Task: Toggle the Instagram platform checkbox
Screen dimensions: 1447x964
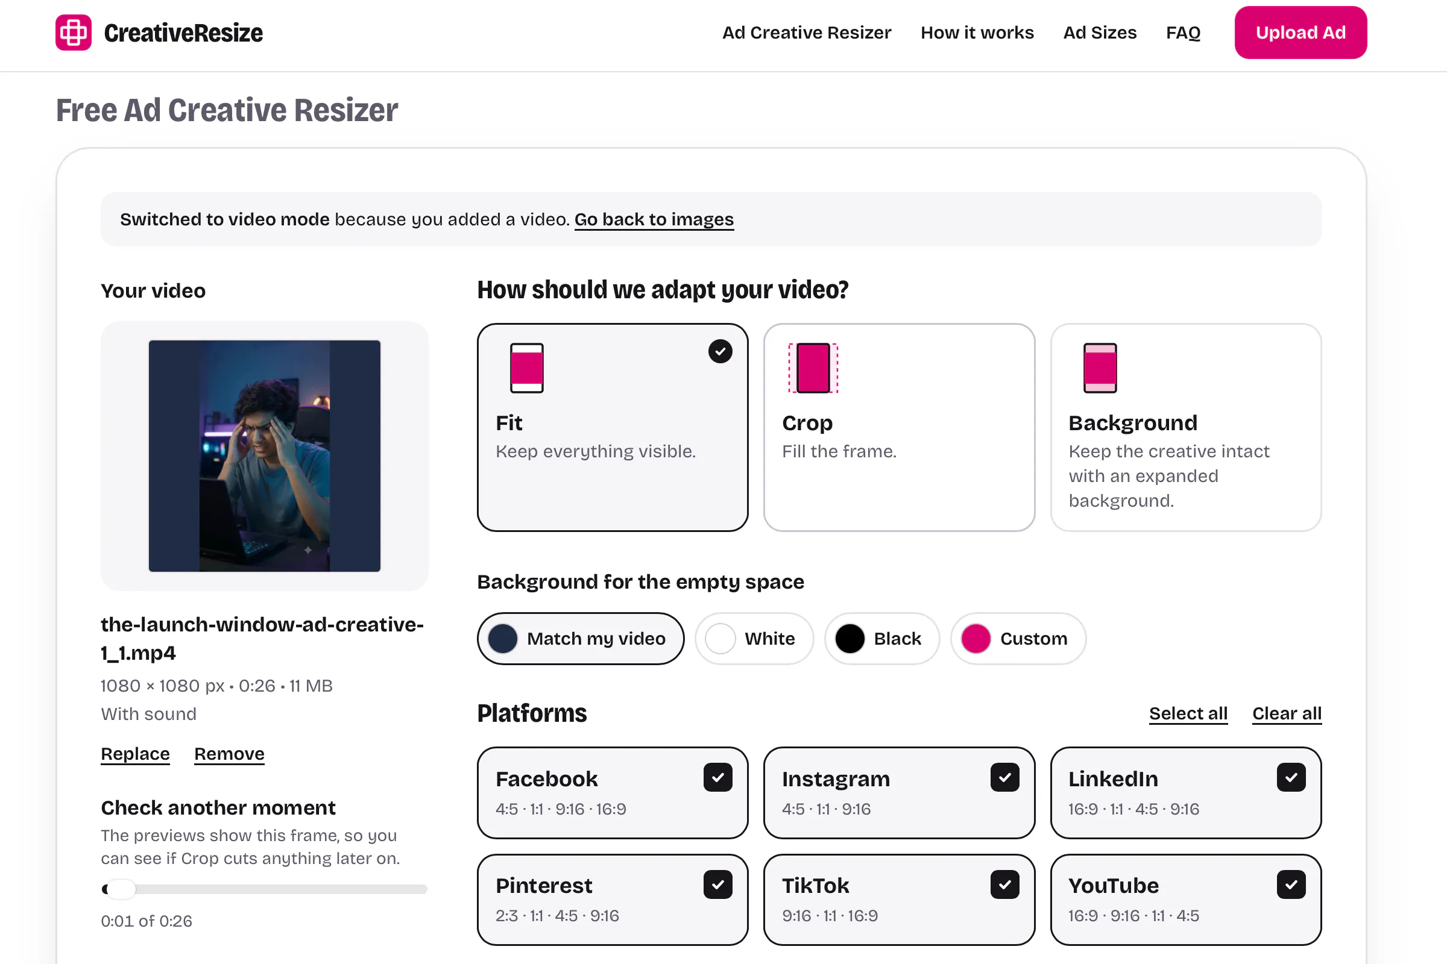Action: 1004,778
